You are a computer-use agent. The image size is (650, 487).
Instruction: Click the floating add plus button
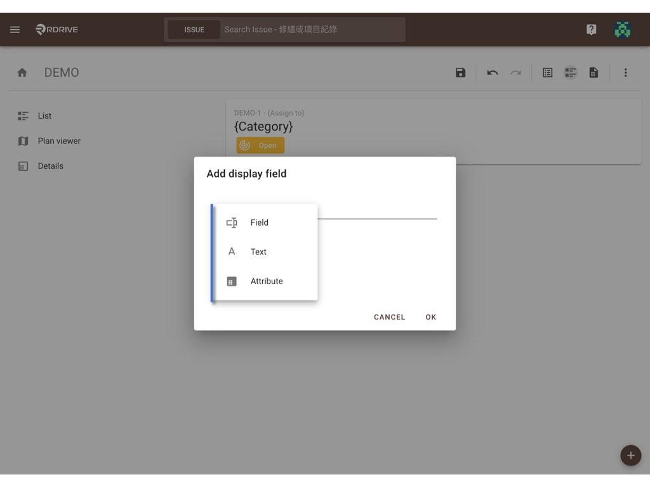coord(630,455)
